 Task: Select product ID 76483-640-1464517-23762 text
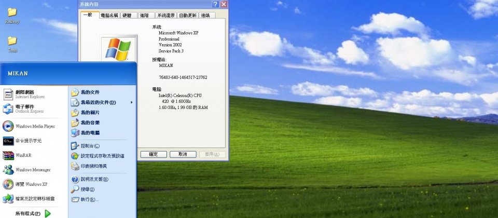(183, 77)
